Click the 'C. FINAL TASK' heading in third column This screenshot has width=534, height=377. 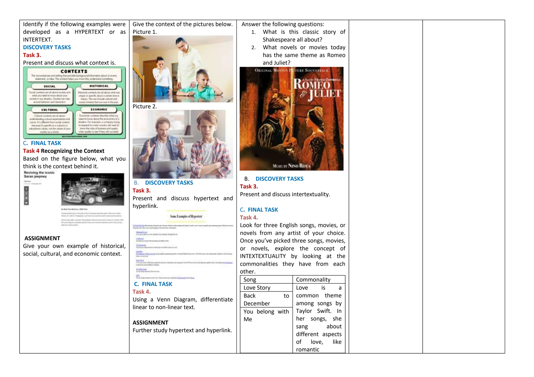[259, 210]
